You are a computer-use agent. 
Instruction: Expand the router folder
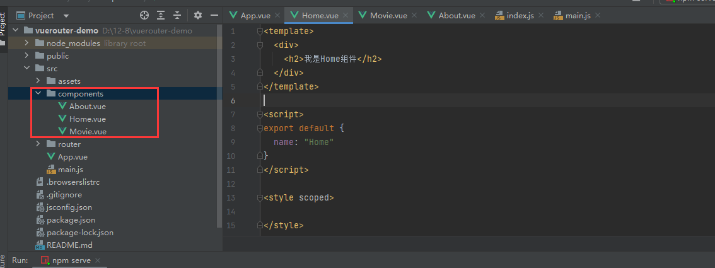coord(38,144)
